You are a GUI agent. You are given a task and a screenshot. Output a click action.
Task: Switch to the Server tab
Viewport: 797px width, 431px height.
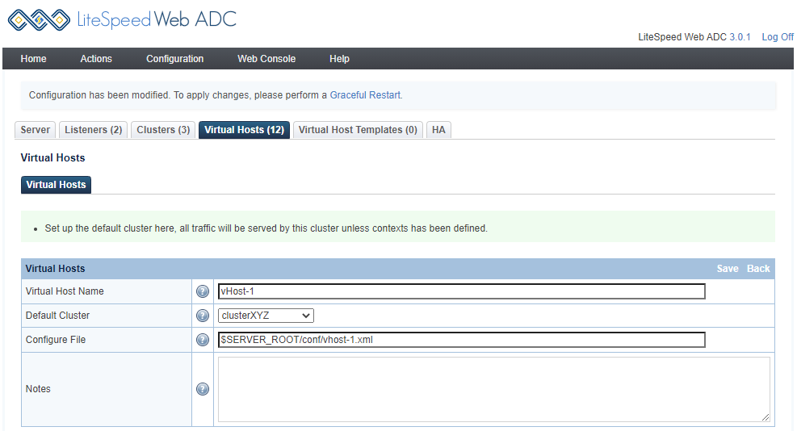tap(35, 130)
